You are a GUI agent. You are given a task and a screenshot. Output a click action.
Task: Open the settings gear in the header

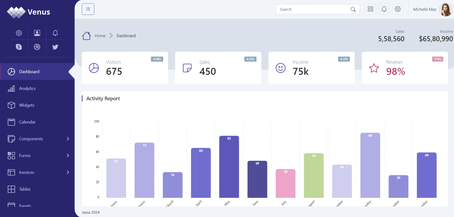[398, 9]
